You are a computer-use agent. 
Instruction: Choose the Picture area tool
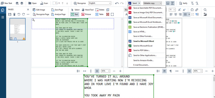(86, 14)
